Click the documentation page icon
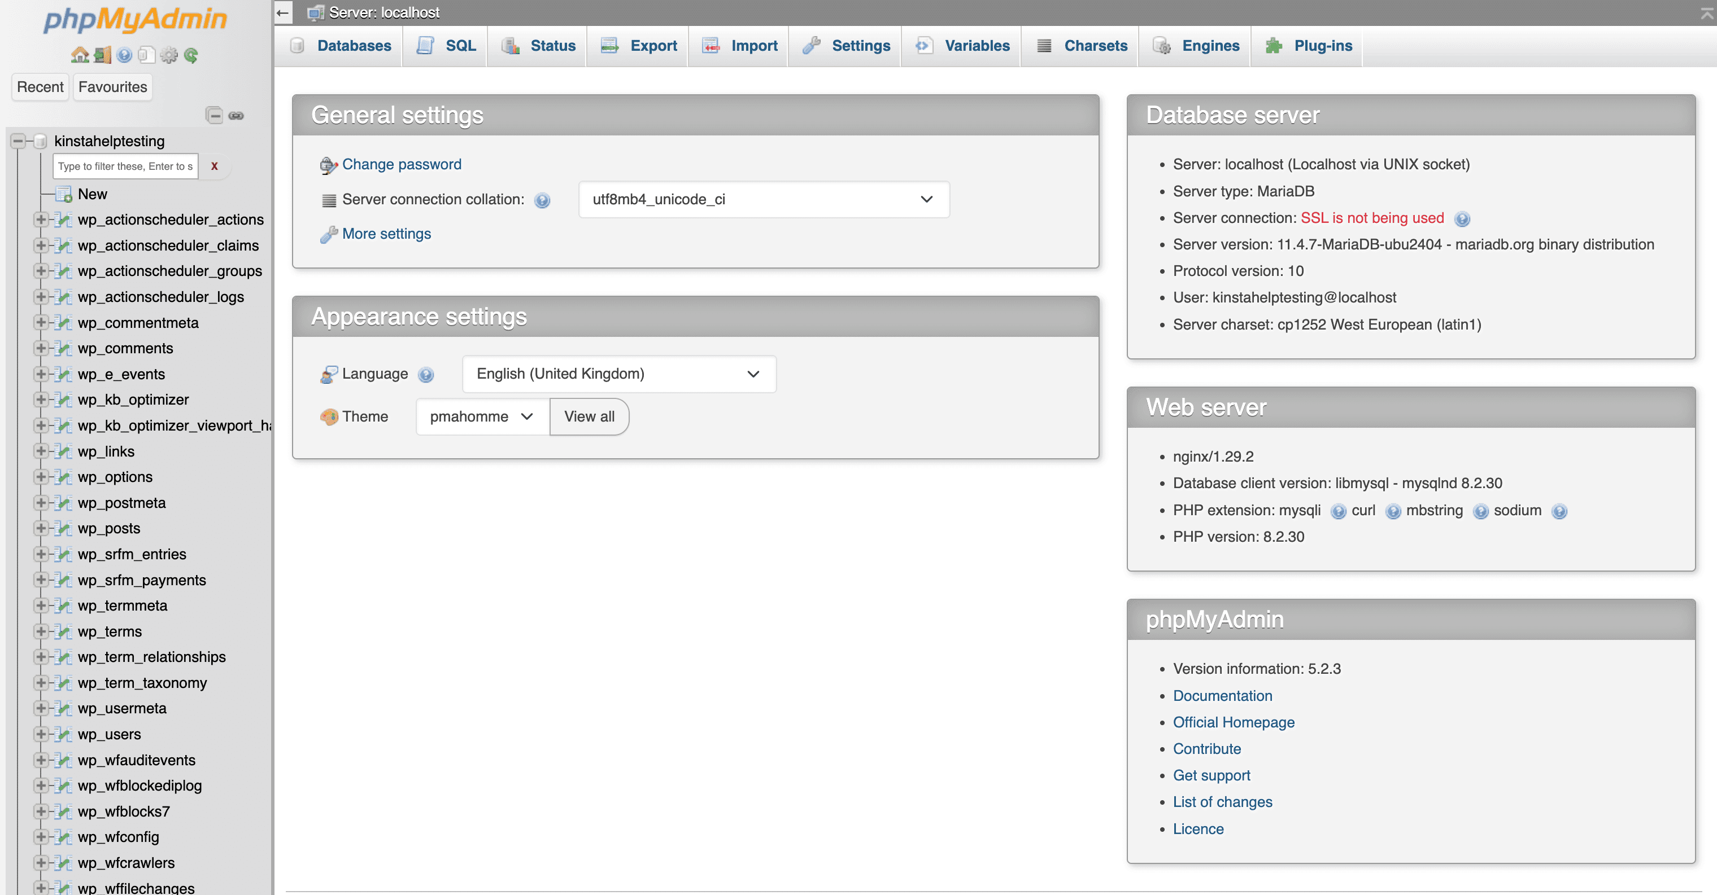 pos(147,55)
